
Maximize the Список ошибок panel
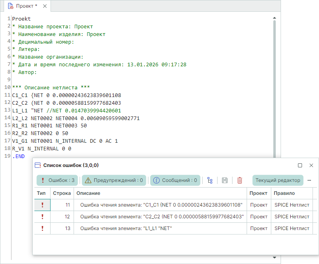point(300,165)
